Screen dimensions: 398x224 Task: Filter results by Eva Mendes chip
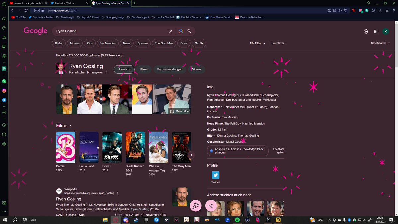tap(108, 43)
